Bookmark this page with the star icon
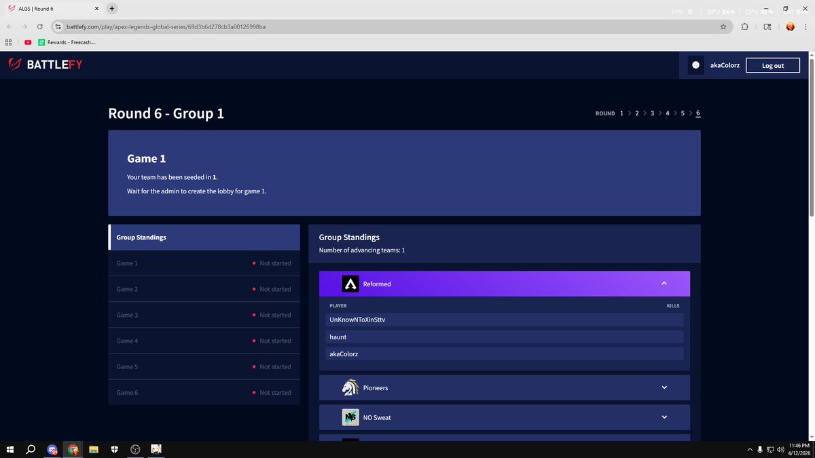 723,26
